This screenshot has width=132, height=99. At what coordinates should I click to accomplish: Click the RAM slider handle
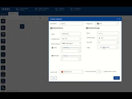(x=67, y=56)
